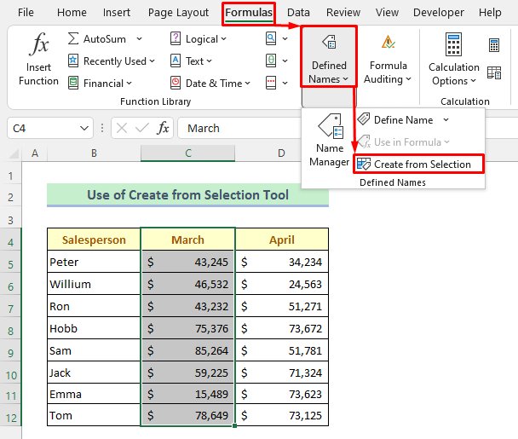Viewport: 518px width, 439px height.
Task: Select row 12 header
Action: (x=10, y=418)
